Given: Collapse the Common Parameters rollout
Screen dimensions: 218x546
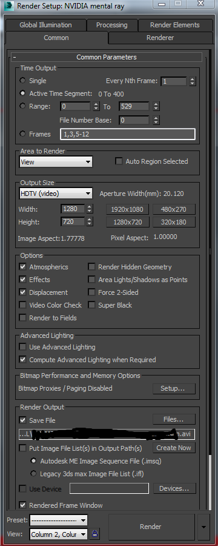Looking at the screenshot, I should 107,57.
